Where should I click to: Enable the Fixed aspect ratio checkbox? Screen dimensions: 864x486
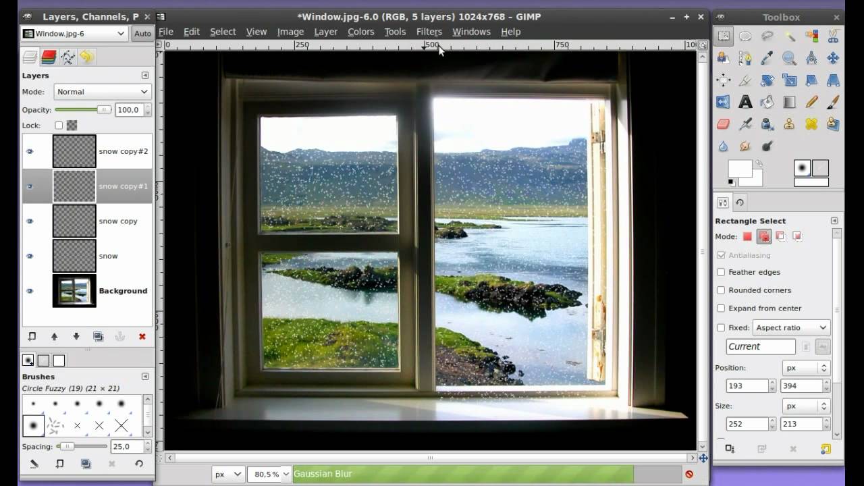click(721, 327)
